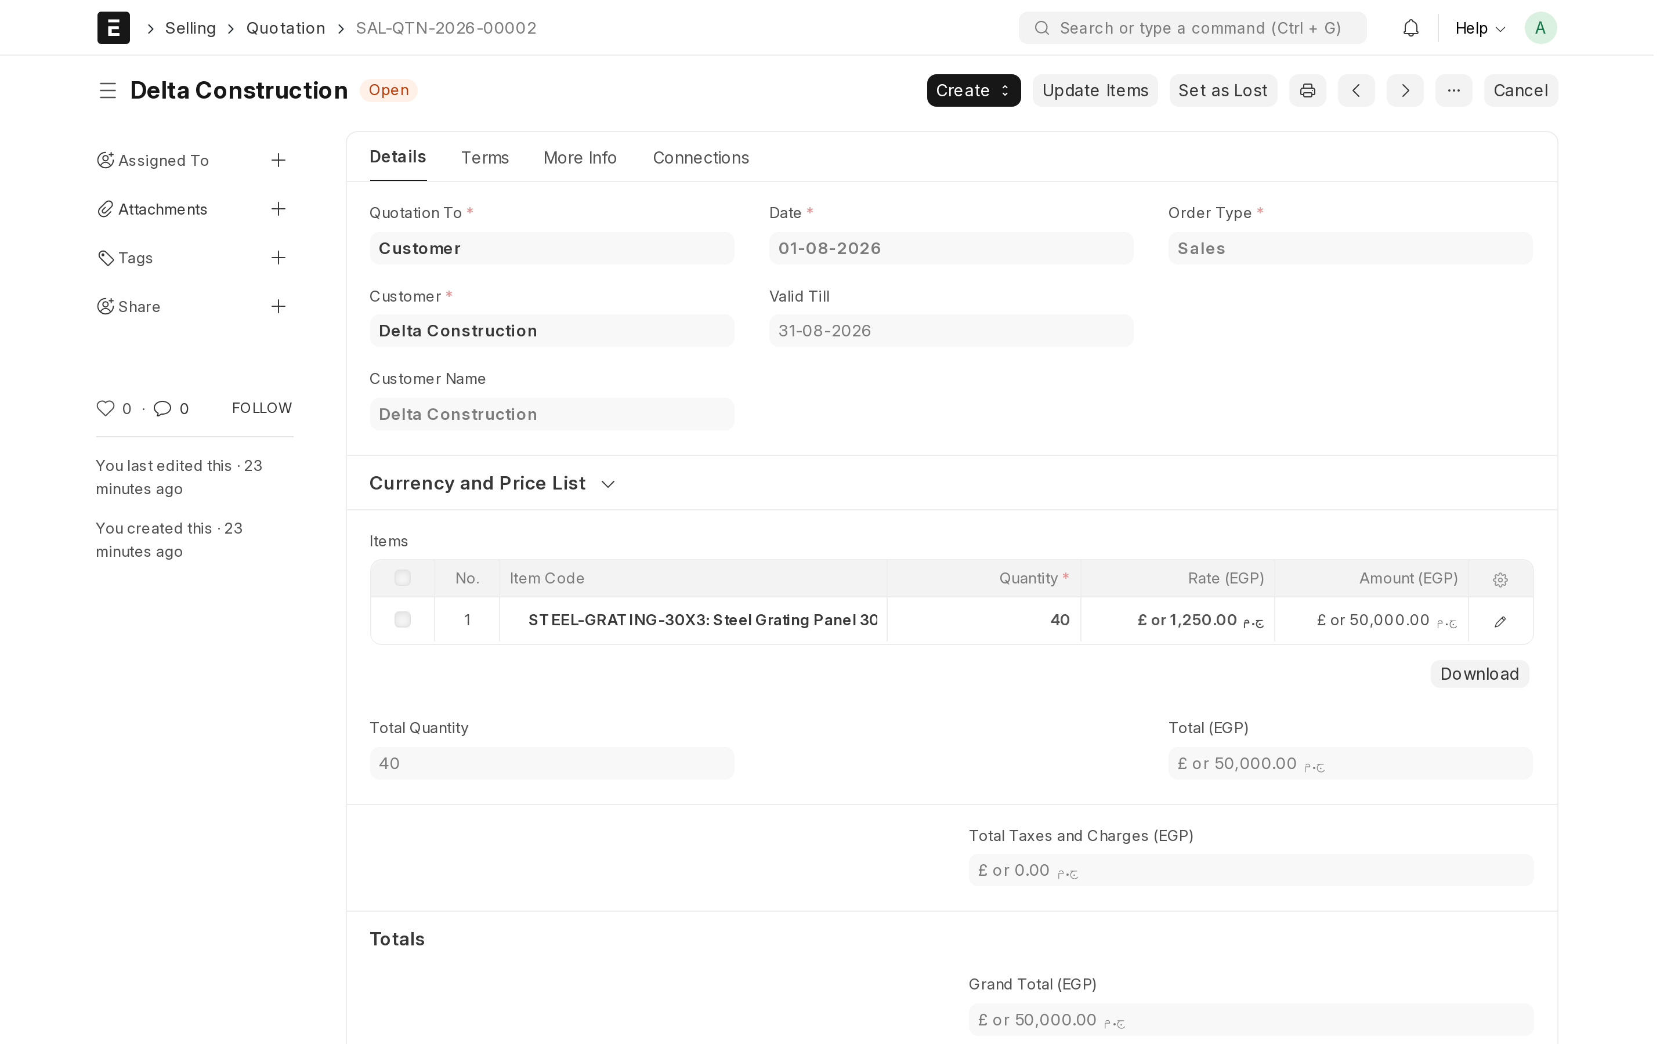The height and width of the screenshot is (1044, 1671).
Task: Check row 1 steel grating checkbox
Action: pyautogui.click(x=403, y=619)
